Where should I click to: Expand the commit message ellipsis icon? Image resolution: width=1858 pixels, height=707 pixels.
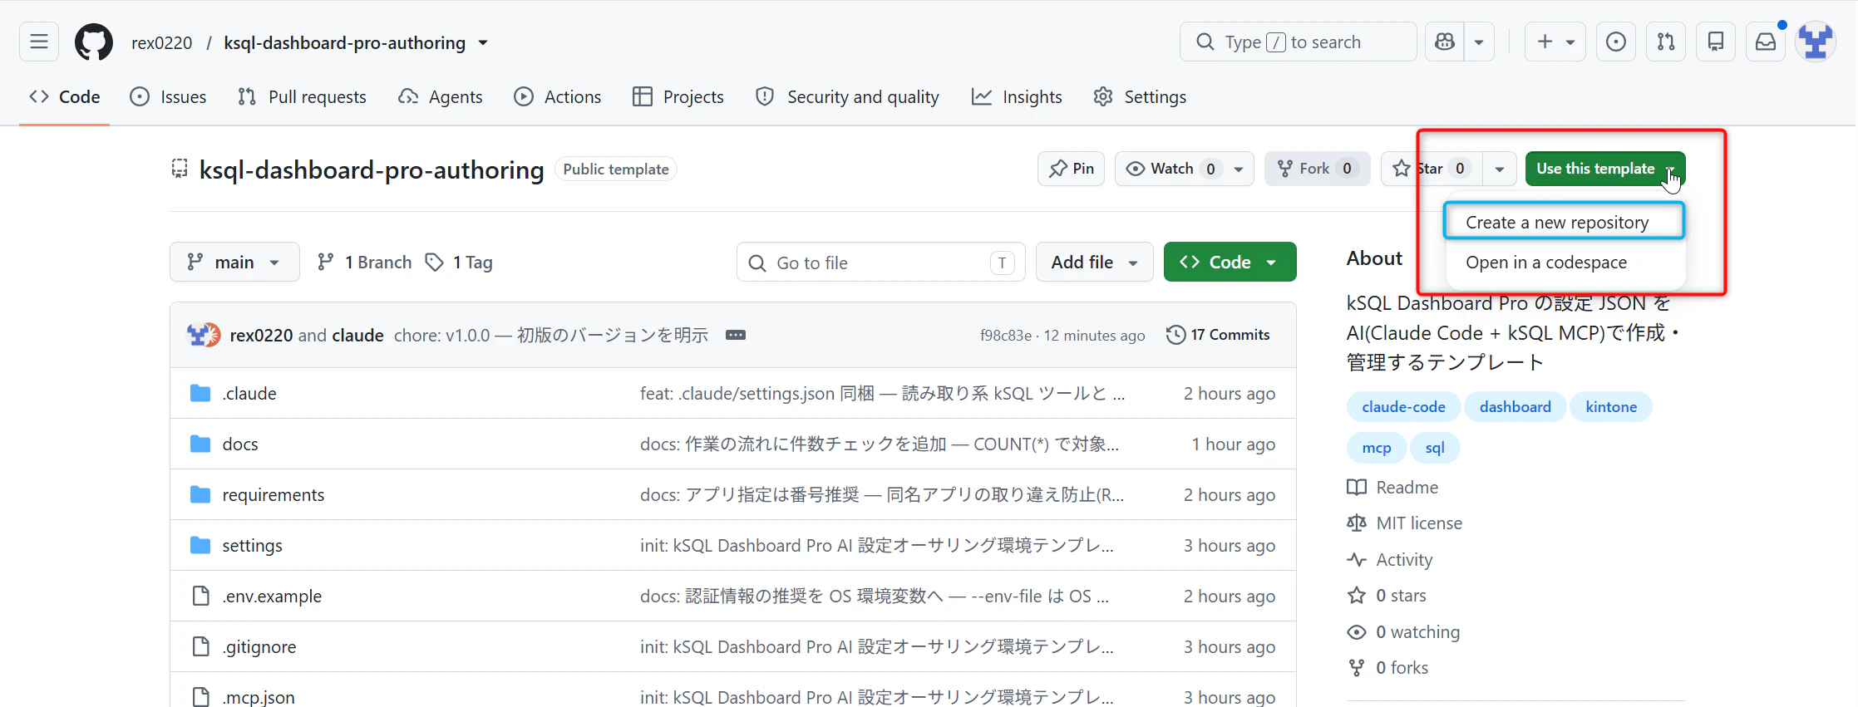736,335
